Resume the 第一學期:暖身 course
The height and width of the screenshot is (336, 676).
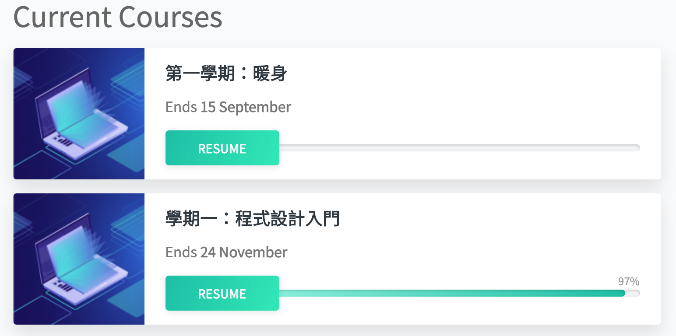click(222, 148)
